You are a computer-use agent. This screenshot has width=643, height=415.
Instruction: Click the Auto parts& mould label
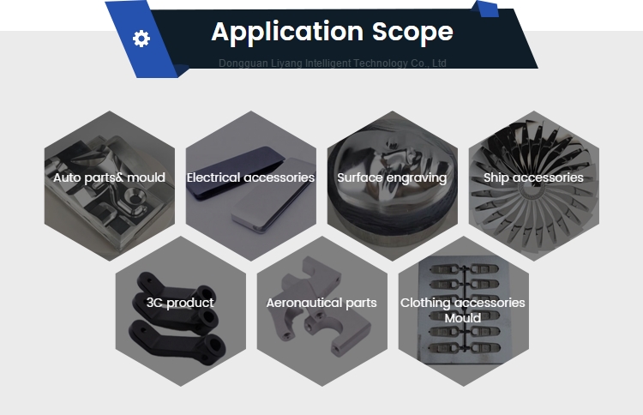109,177
